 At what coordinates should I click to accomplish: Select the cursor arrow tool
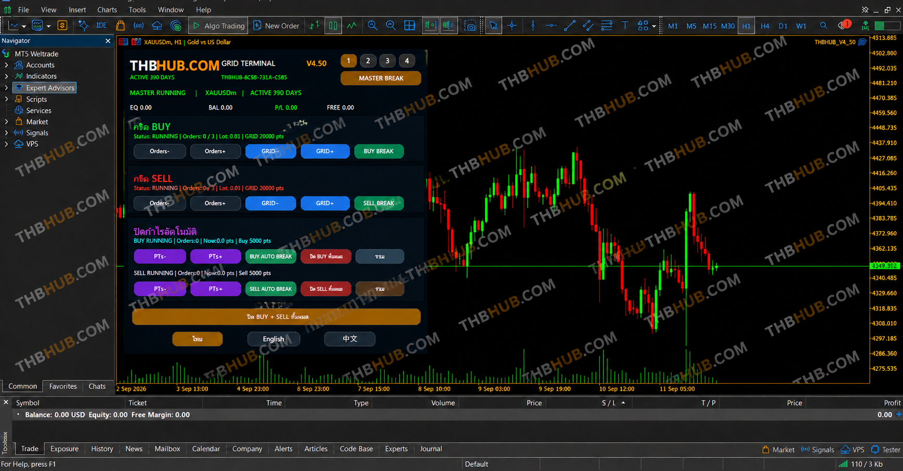click(x=493, y=25)
